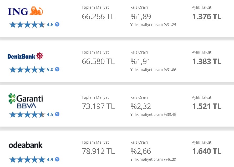Open rating help icon next to 4.6
Viewport: 234px width, 167px height.
[x=57, y=24]
